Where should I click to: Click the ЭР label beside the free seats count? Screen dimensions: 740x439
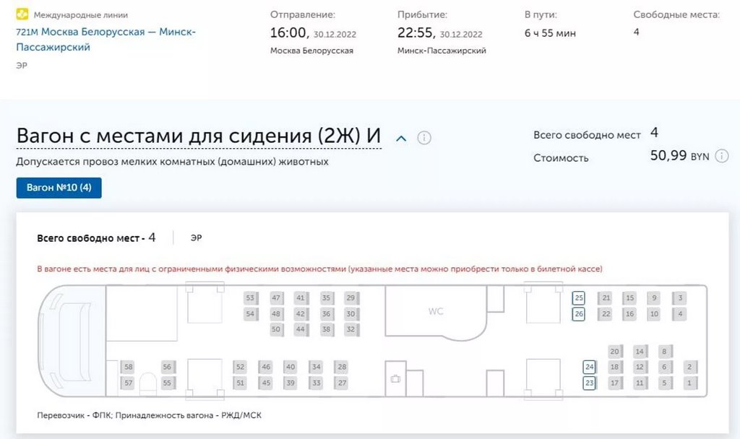195,237
